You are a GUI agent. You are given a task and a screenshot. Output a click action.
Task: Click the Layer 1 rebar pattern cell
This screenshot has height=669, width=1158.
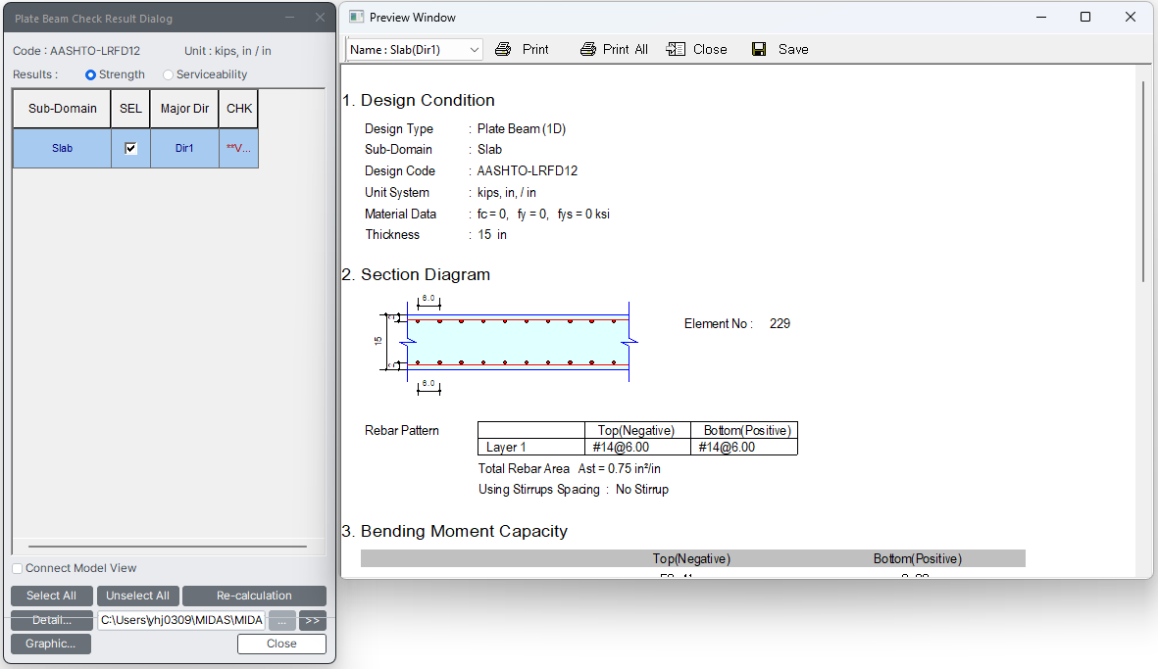(531, 447)
